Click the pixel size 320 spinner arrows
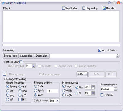 (x=93, y=87)
